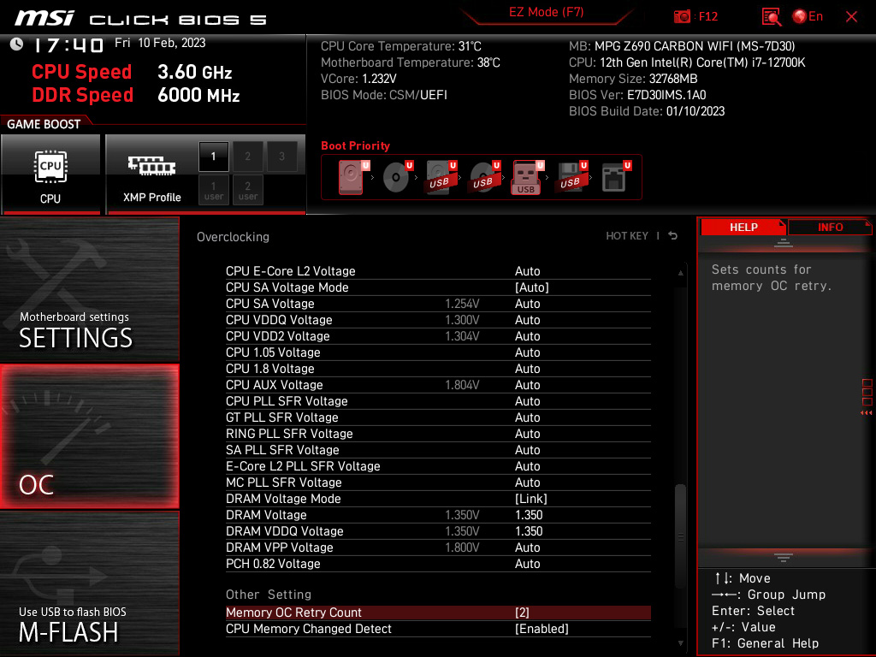Click the back arrow next to HOT KEY
876x657 pixels.
point(673,236)
